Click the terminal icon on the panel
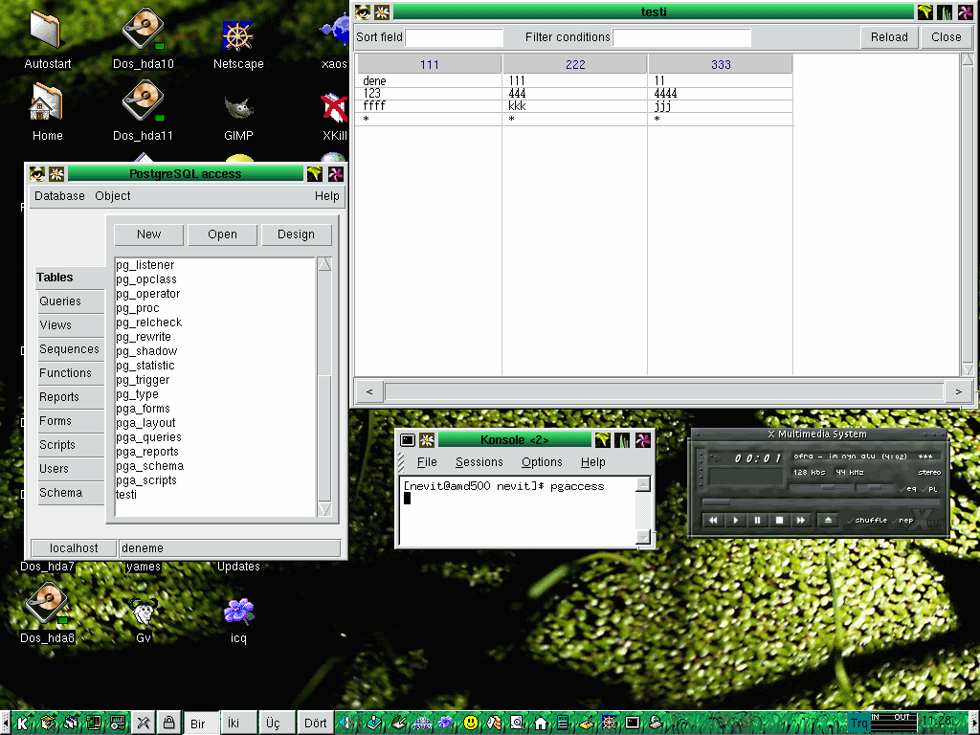Viewport: 980px width, 735px height. point(632,724)
